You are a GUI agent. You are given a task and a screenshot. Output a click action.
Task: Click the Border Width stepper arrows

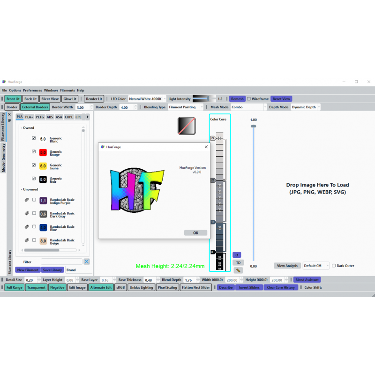coord(91,107)
